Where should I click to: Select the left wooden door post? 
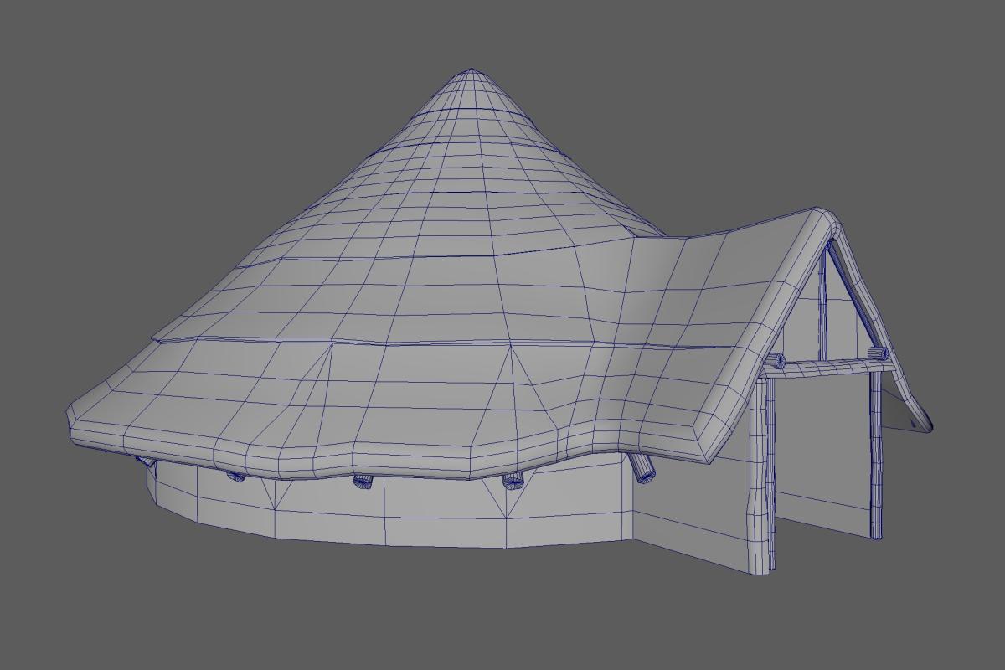760,477
